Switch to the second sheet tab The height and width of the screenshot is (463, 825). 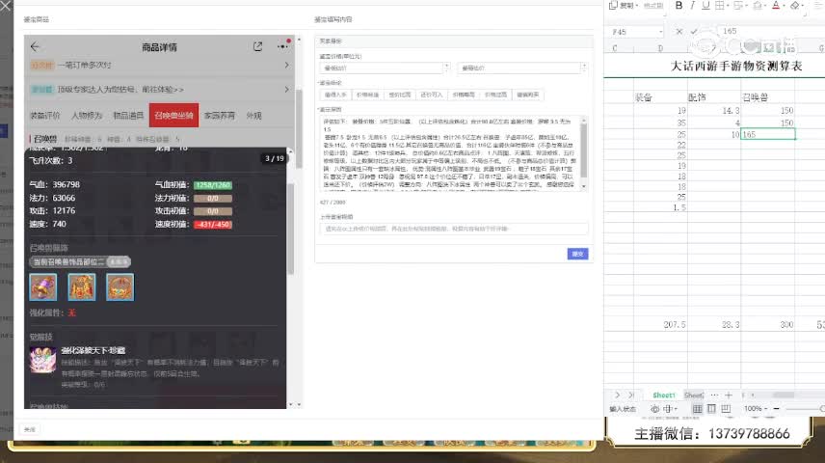(x=694, y=395)
